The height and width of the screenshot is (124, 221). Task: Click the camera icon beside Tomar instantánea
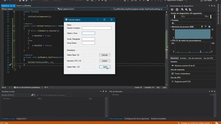(x=173, y=73)
